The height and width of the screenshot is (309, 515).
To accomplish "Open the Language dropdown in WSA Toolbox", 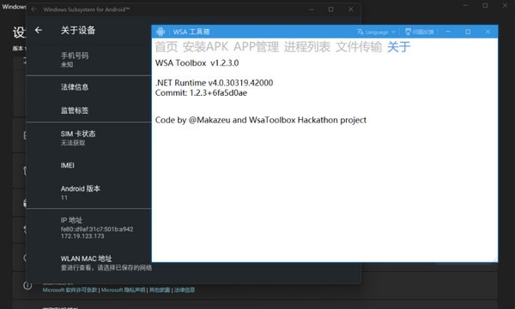I will point(377,32).
